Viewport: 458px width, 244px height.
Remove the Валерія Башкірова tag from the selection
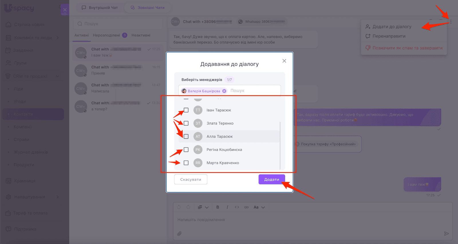224,91
